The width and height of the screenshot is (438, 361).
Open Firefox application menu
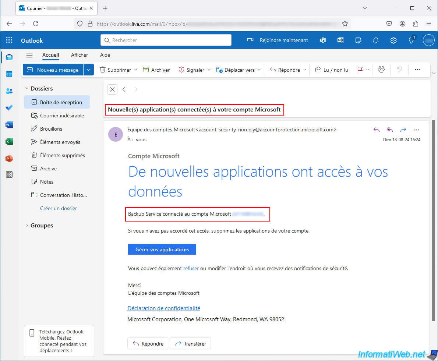coord(429,24)
